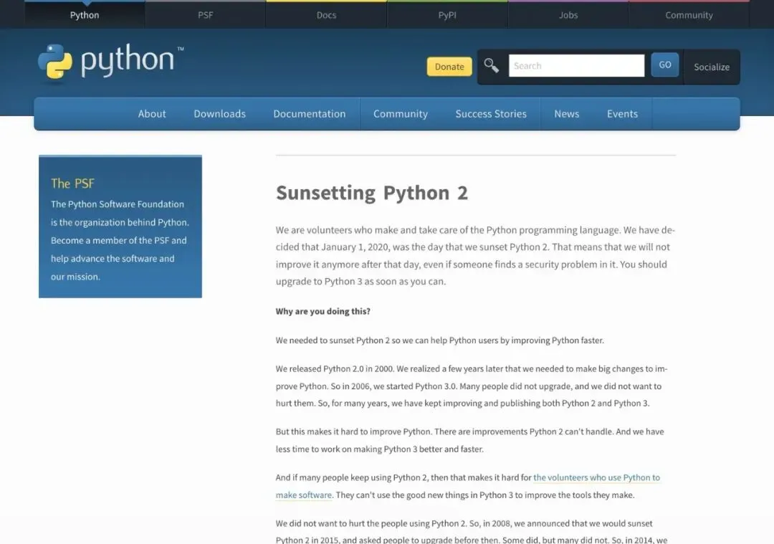Open the Docs top-bar tab
The height and width of the screenshot is (544, 774).
click(x=326, y=15)
